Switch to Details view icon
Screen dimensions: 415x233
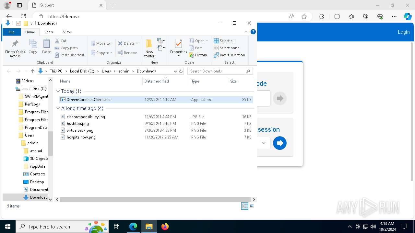coord(245,206)
